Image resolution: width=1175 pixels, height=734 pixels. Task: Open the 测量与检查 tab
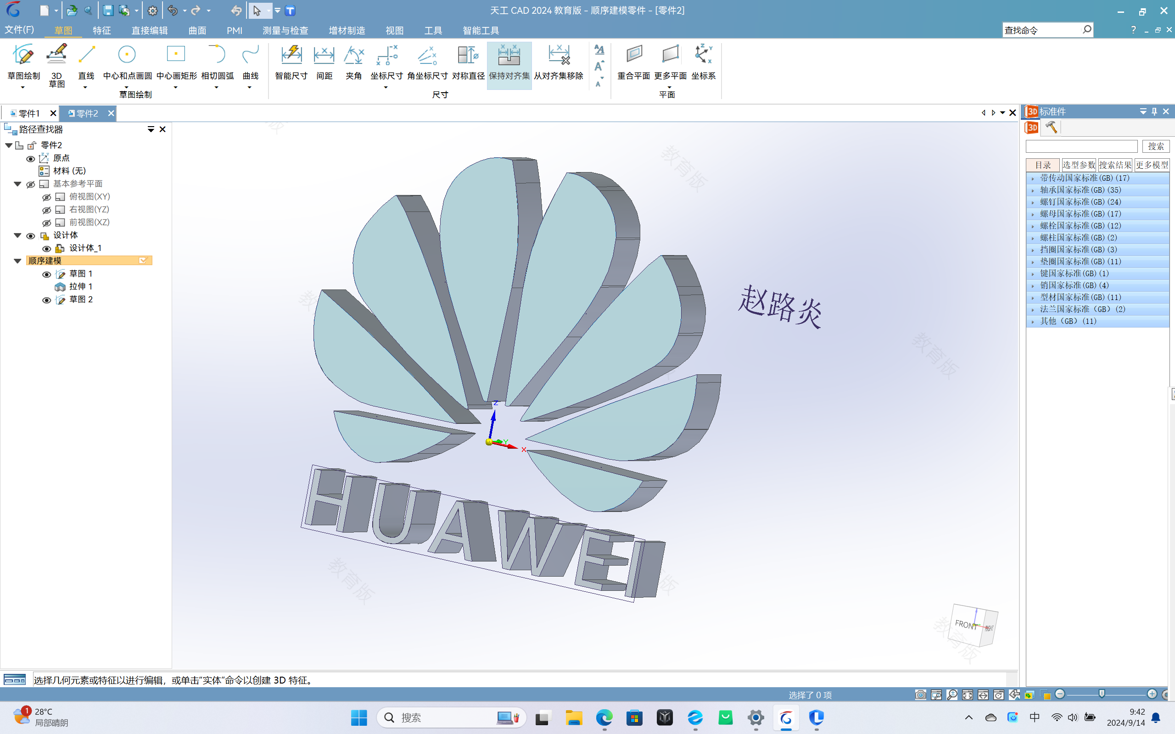click(285, 30)
